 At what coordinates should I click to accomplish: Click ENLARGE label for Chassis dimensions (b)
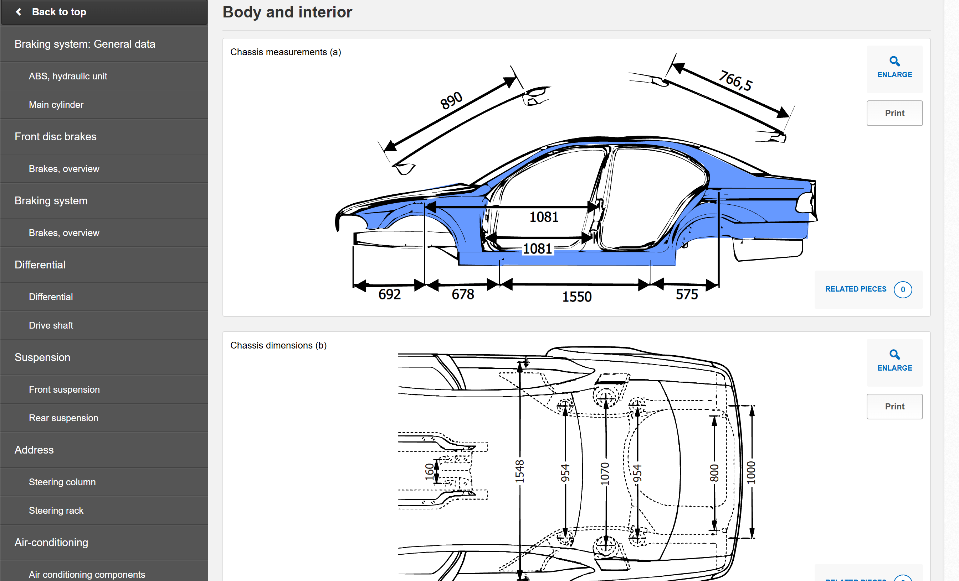(x=894, y=368)
